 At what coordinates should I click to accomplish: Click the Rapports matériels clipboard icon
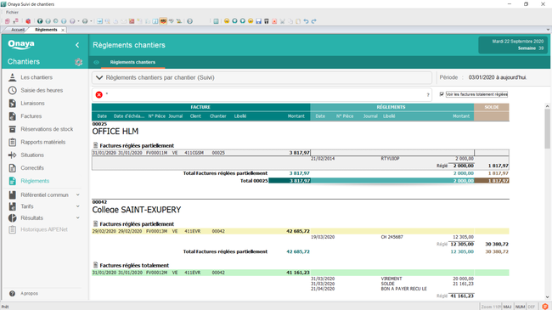(x=13, y=142)
